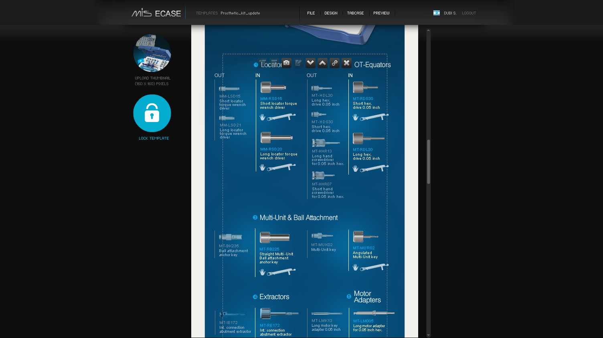Click the Motor Adapters section heading
The image size is (603, 338).
(367, 297)
